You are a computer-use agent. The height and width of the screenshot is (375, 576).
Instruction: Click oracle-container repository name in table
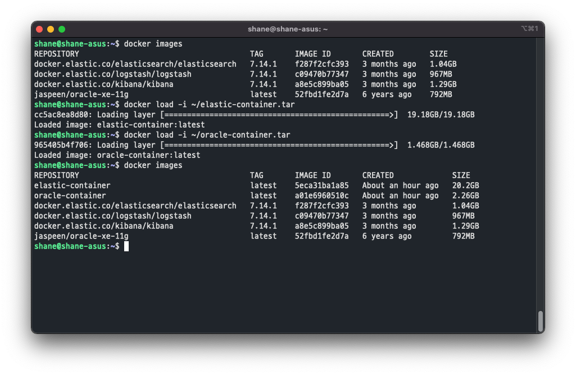point(70,196)
